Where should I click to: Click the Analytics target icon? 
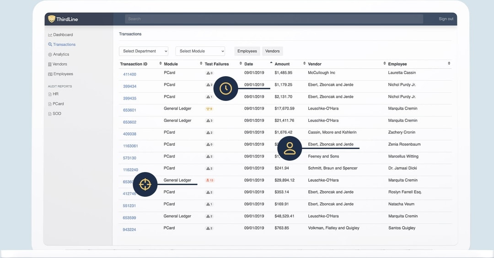(50, 54)
